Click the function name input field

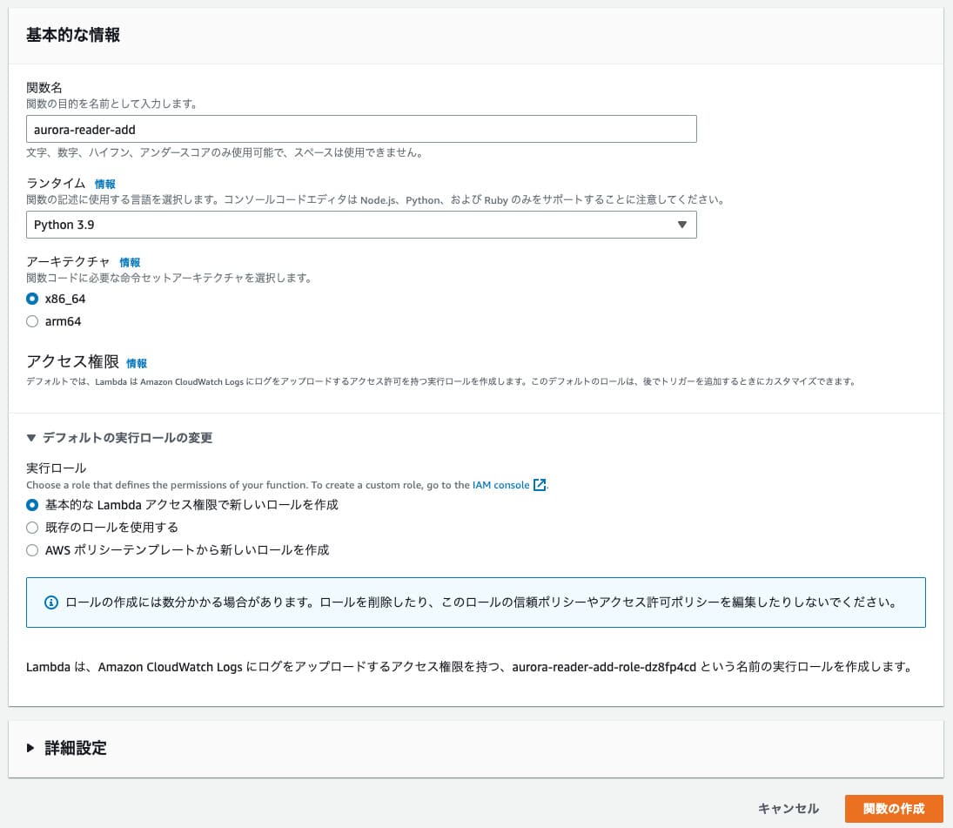click(361, 129)
